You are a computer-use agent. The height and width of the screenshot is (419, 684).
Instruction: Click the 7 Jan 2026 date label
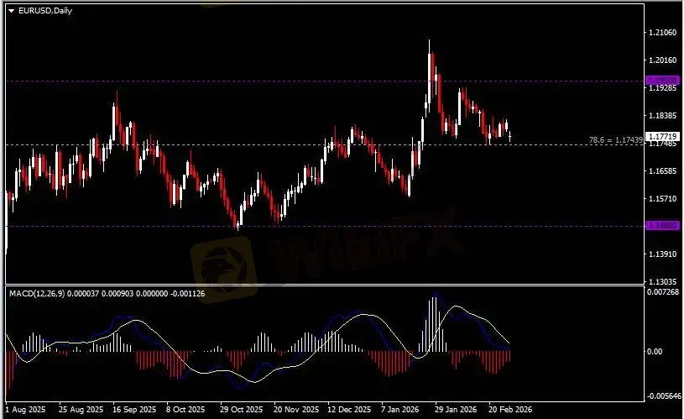click(399, 410)
